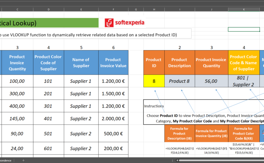The width and height of the screenshot is (264, 163).
Task: Select color code cell '501'
Action: click(x=49, y=134)
